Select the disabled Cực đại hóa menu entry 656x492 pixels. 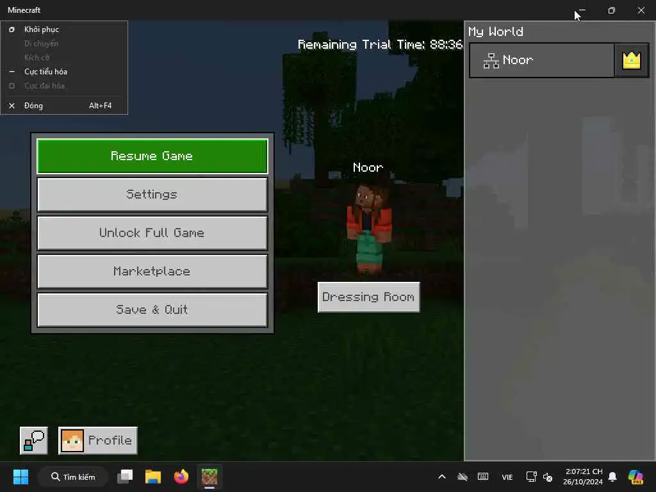[64, 86]
